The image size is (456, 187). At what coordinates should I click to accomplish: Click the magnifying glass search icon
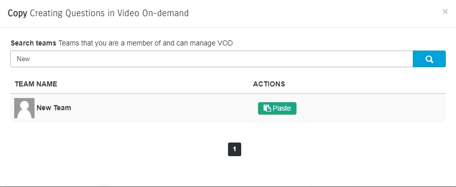(429, 59)
